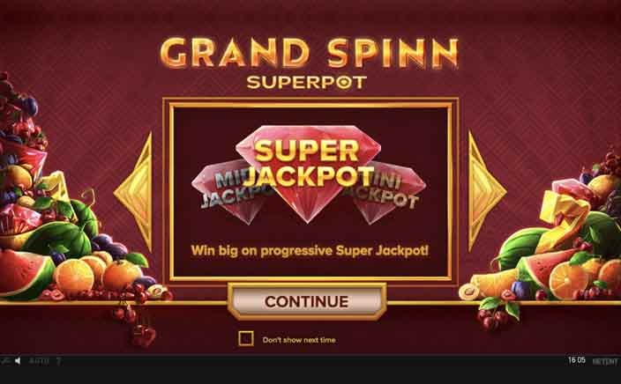Go to previous slide with left gold arrow
This screenshot has height=384, width=621.
click(x=134, y=193)
